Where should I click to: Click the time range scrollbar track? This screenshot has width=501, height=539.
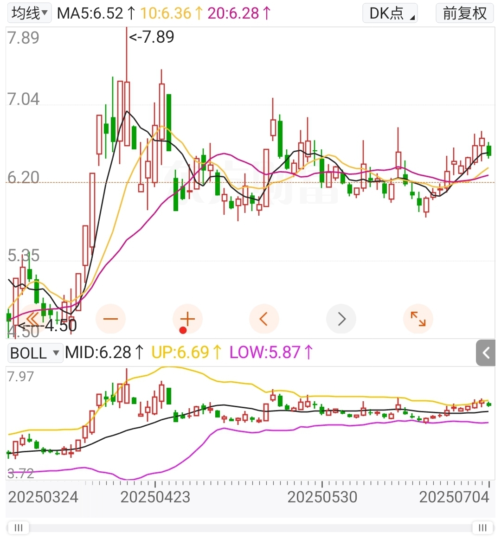coord(250,528)
